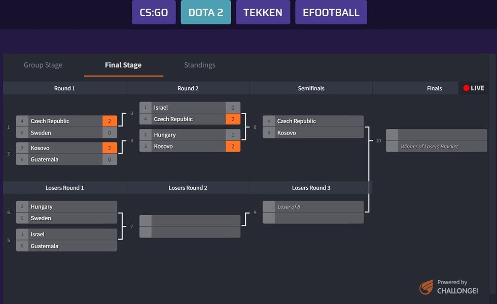The width and height of the screenshot is (497, 304).
Task: Open the Standings tab
Action: (x=199, y=65)
